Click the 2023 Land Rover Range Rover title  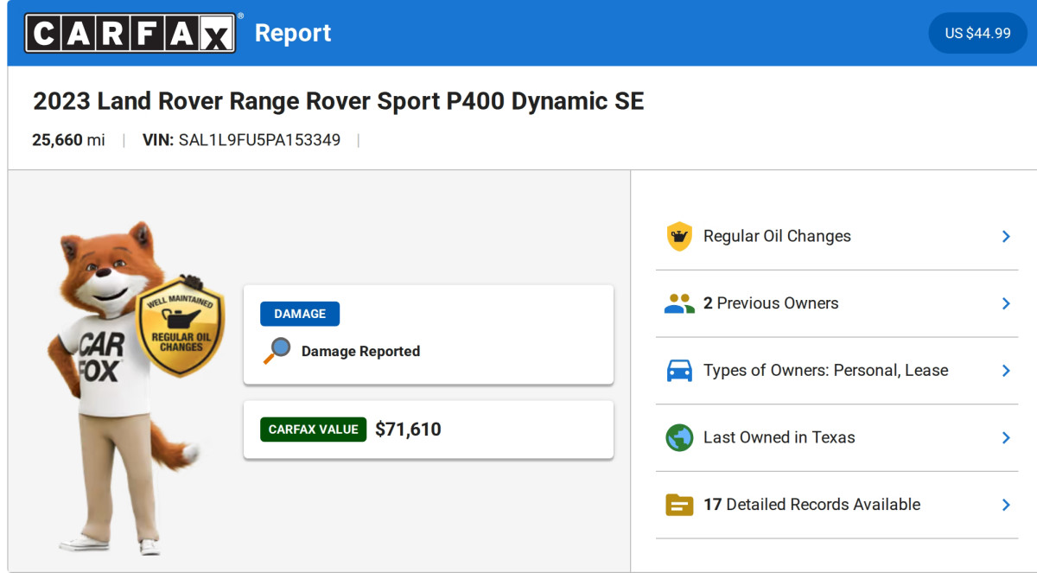pyautogui.click(x=339, y=101)
